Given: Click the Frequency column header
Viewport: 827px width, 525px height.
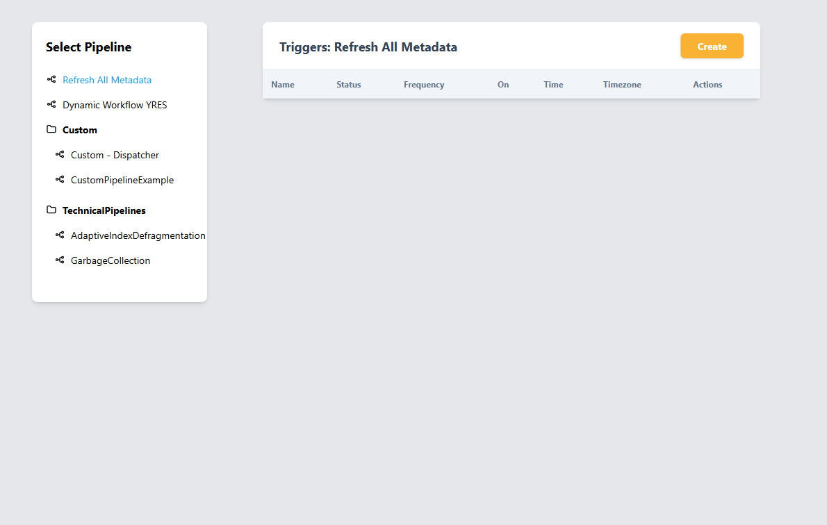Looking at the screenshot, I should click(424, 84).
